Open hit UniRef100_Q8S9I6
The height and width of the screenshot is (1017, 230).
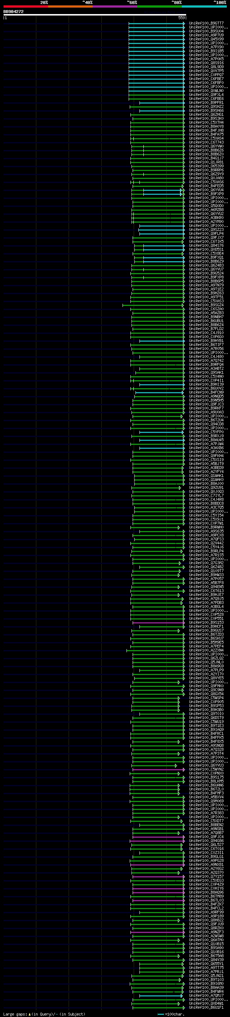[206, 63]
